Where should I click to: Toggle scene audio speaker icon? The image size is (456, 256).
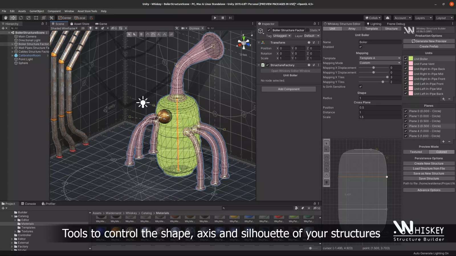click(x=96, y=28)
